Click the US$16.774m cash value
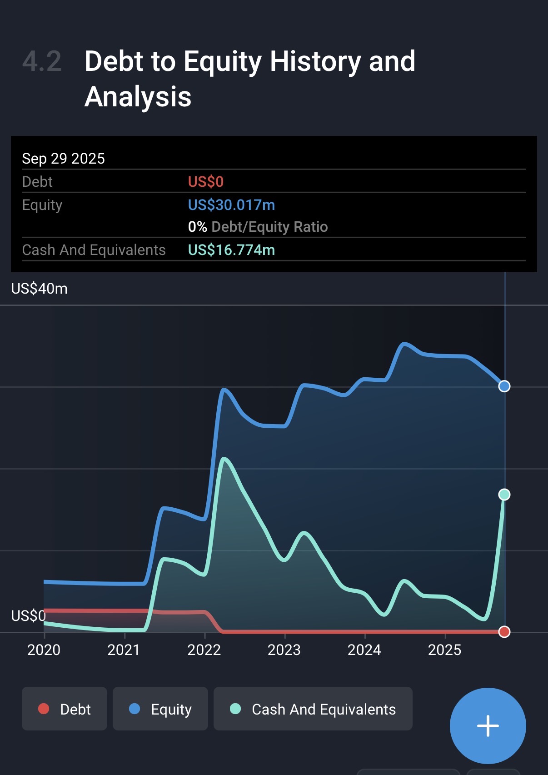 231,250
